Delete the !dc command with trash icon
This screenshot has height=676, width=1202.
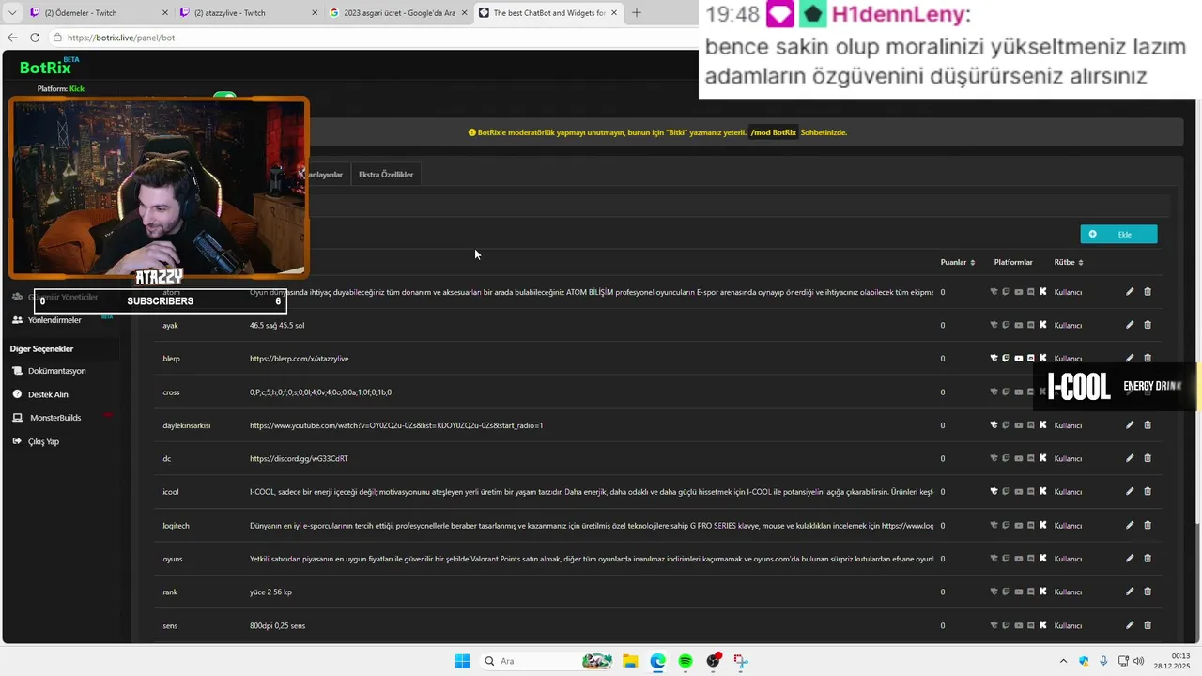[1148, 458]
